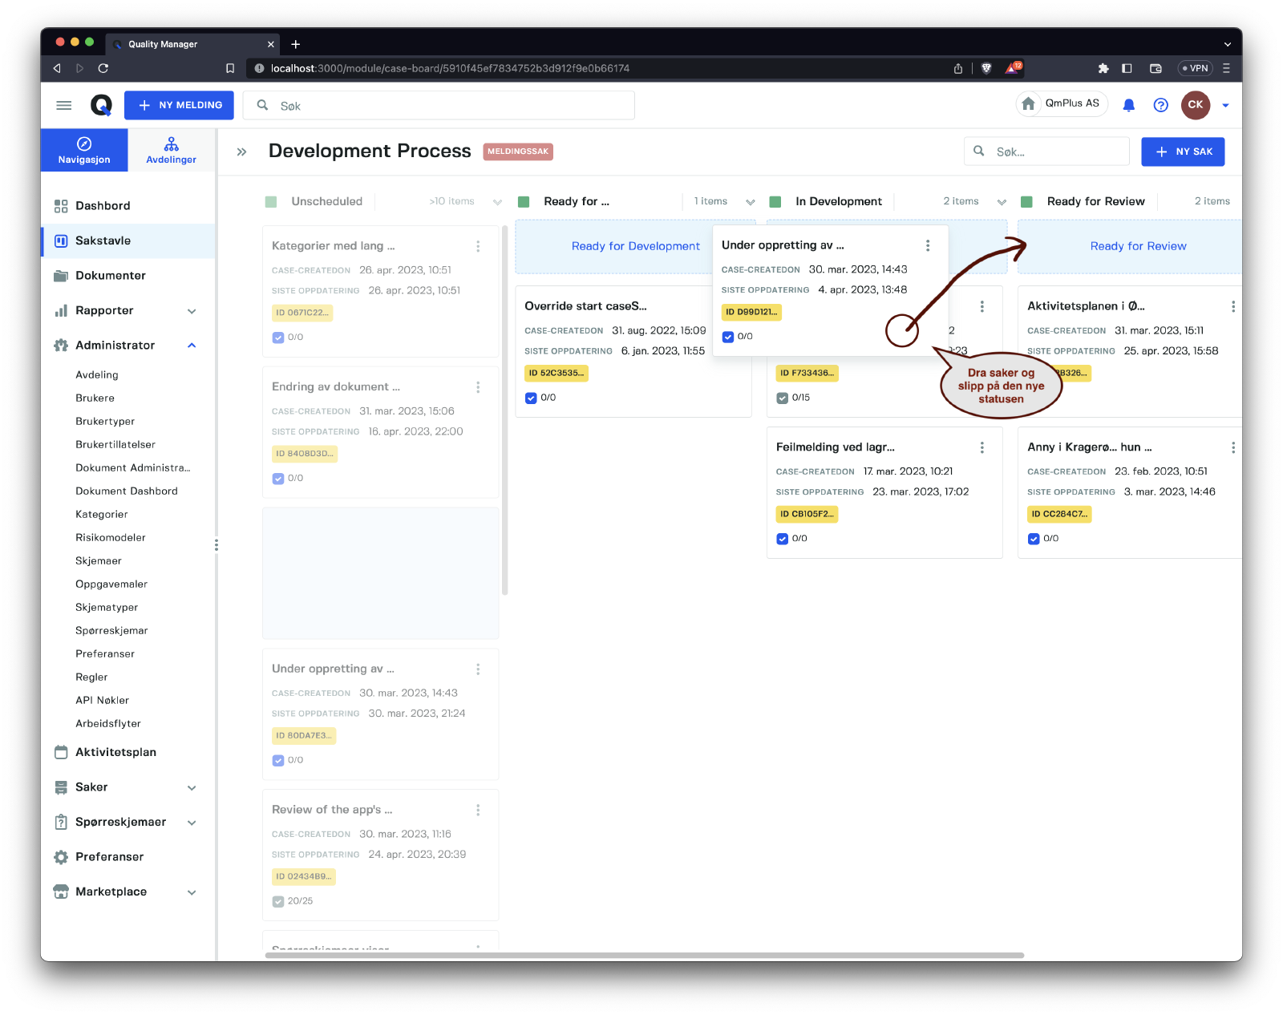1283x1015 pixels.
Task: Open the hamburger menu in top bar
Action: [64, 105]
